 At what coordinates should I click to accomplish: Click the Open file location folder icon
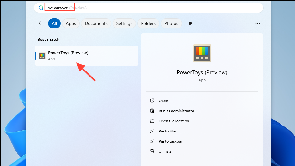(x=152, y=121)
